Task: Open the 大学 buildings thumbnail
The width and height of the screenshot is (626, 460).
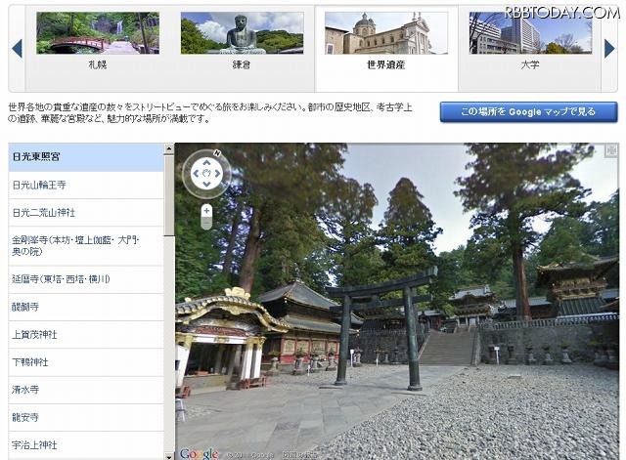Action: (x=530, y=33)
